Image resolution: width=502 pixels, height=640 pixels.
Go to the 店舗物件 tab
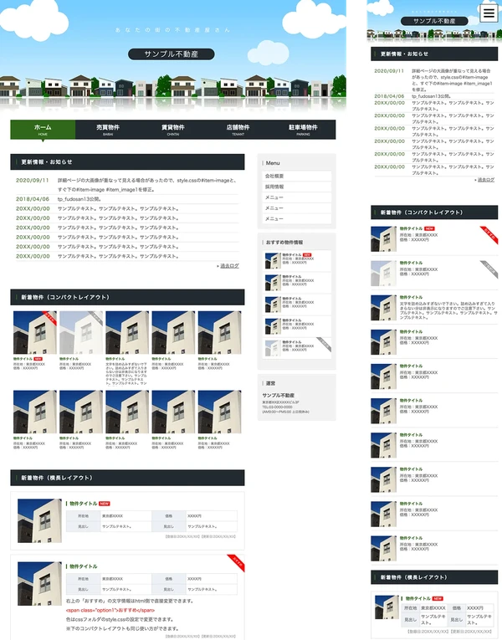click(x=238, y=129)
